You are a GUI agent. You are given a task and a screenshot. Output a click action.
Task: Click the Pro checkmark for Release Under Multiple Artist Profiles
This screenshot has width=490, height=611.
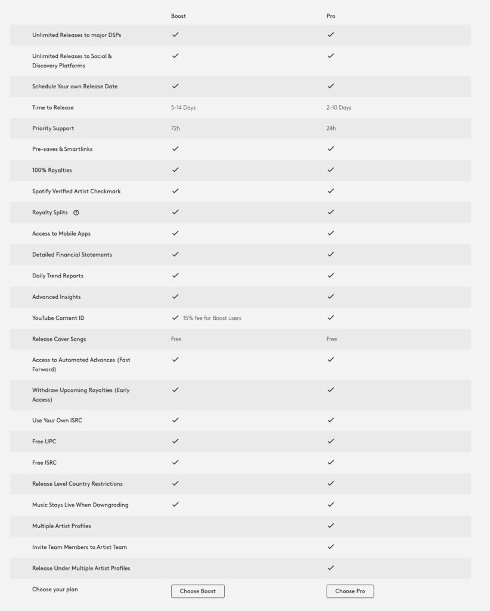tap(329, 568)
